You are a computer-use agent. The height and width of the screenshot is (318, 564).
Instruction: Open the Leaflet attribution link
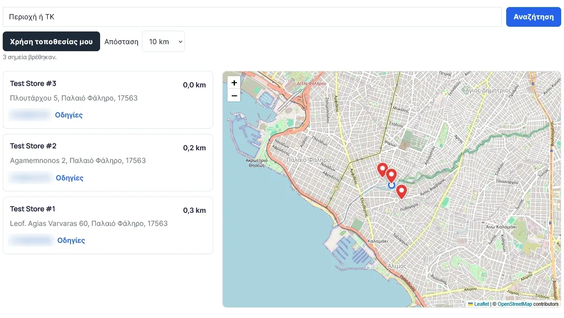click(x=481, y=304)
